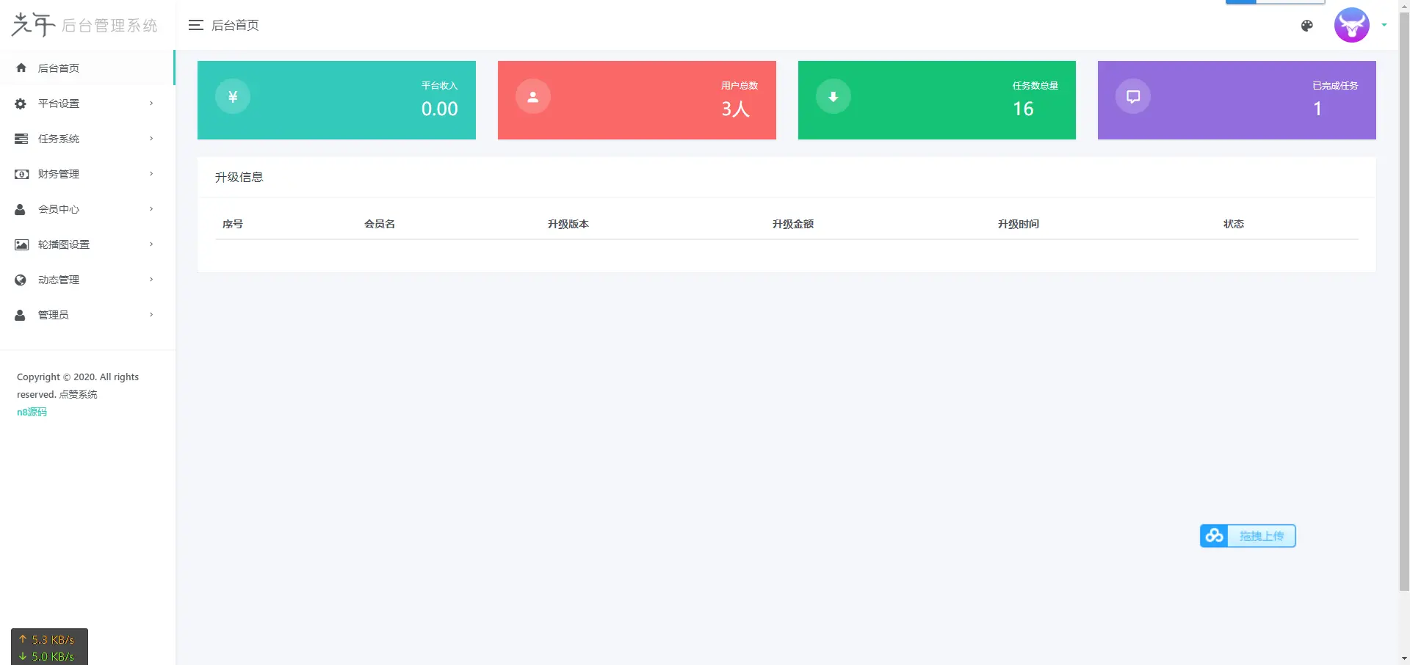Open the 会员中心 menu item

87,209
